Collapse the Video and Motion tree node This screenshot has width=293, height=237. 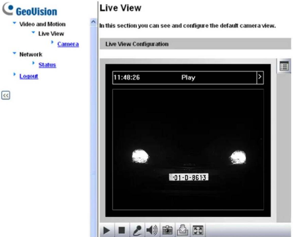click(x=15, y=23)
